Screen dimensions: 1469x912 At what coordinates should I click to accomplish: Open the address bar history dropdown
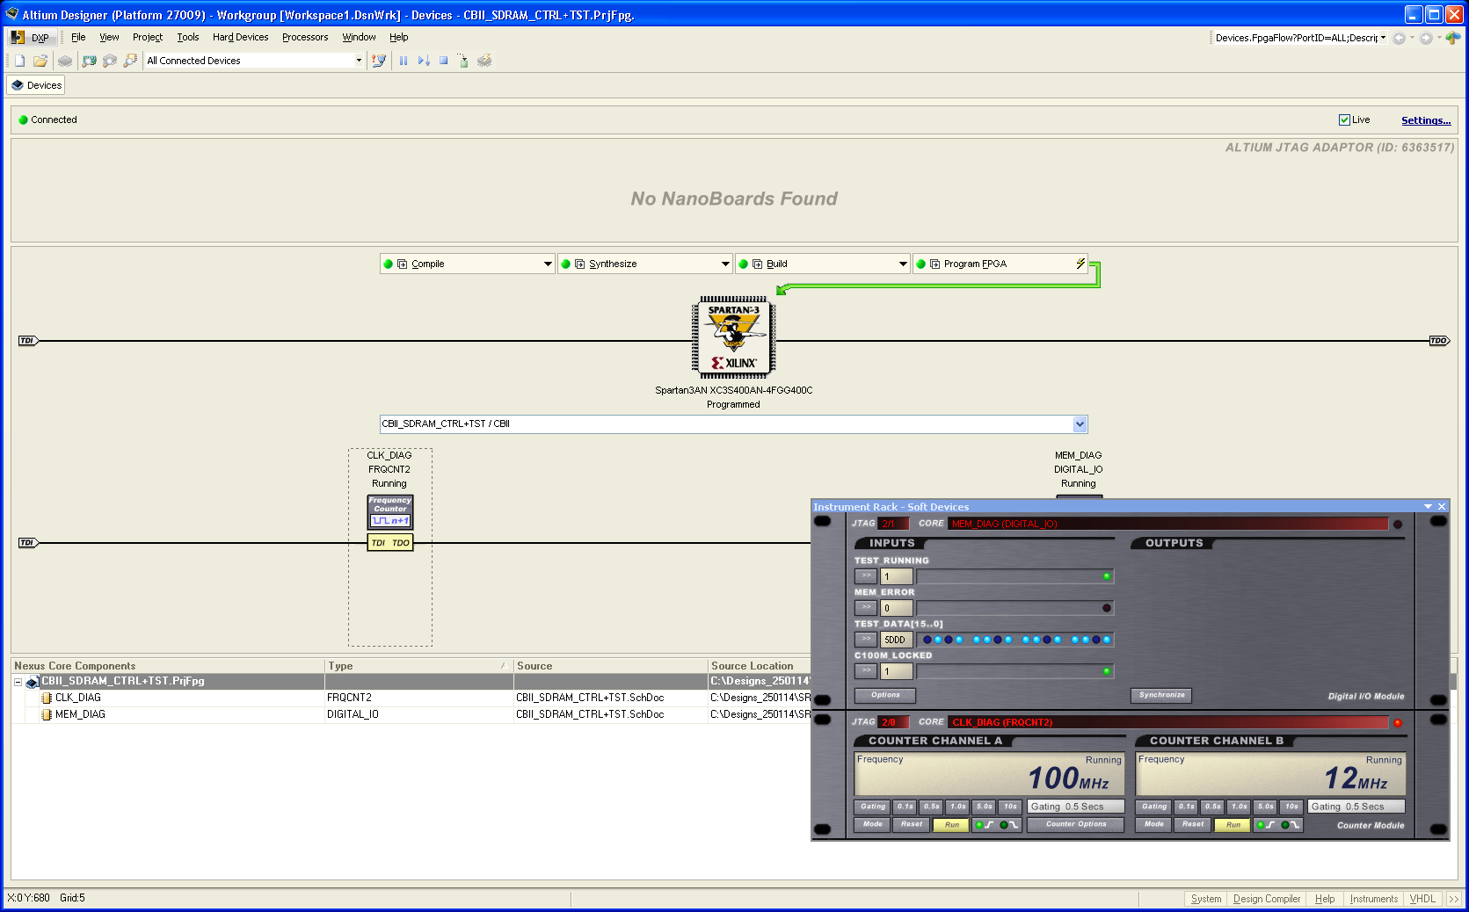(1383, 38)
